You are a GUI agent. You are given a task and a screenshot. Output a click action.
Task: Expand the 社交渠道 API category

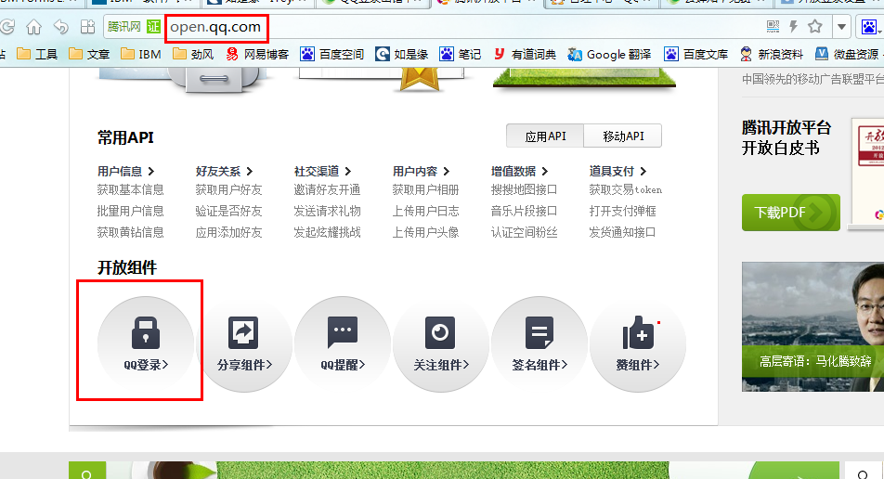click(x=322, y=171)
